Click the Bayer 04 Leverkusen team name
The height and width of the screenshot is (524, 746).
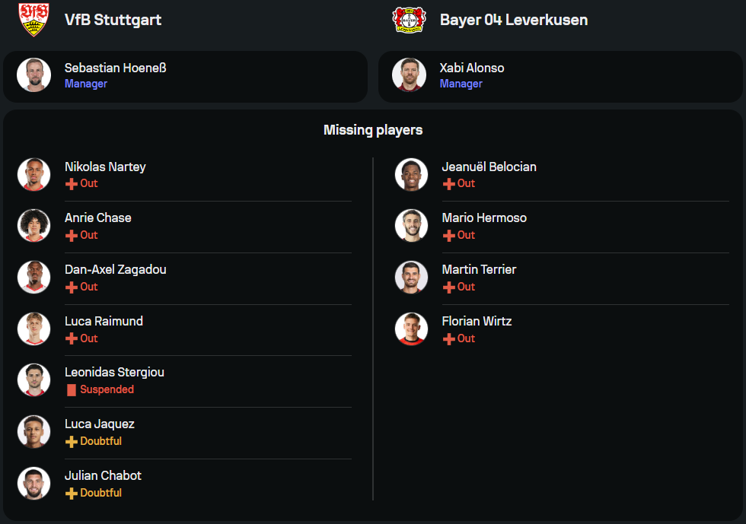[x=514, y=20]
